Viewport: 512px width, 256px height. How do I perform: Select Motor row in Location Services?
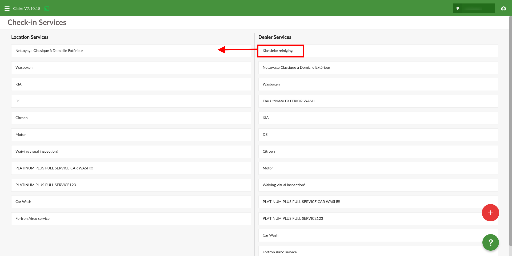pyautogui.click(x=131, y=135)
